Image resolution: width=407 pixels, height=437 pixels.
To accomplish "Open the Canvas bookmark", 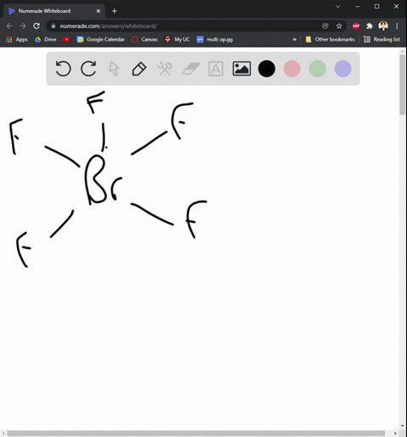I will tap(144, 40).
